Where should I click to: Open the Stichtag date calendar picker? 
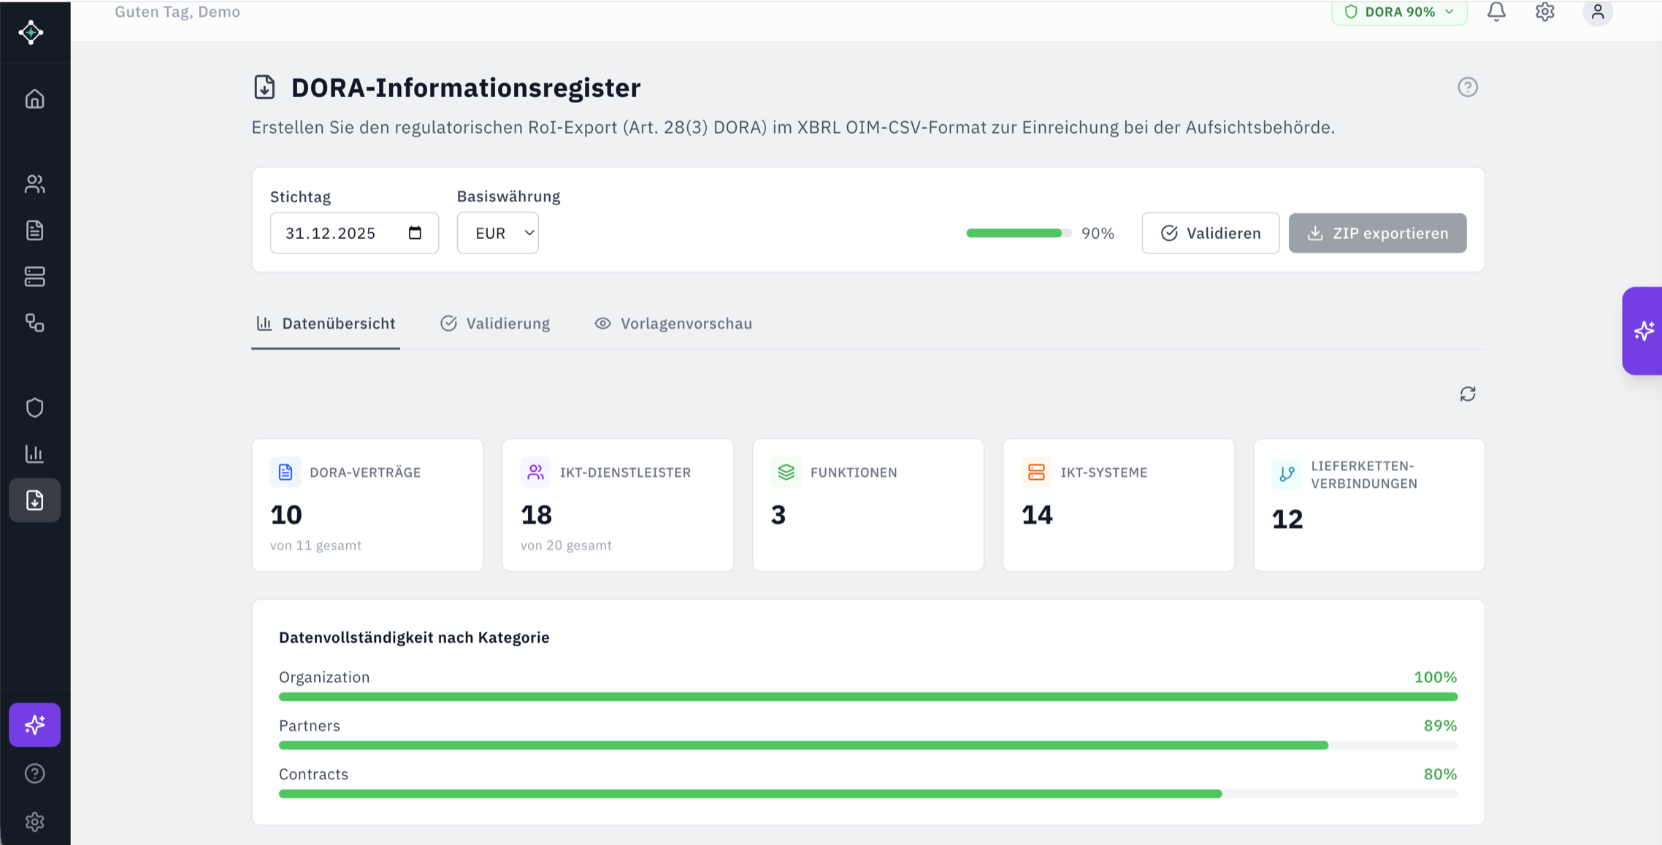pos(415,232)
